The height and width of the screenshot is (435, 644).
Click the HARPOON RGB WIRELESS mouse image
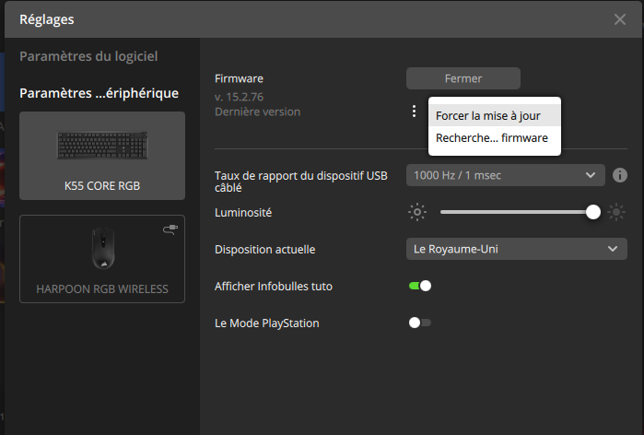pos(102,249)
